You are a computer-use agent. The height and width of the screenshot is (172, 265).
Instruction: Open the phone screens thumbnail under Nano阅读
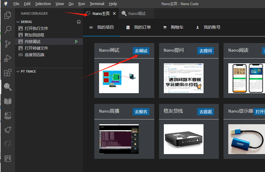(246, 78)
